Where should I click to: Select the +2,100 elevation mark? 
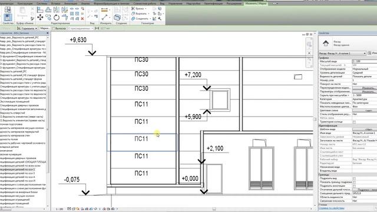pos(215,148)
